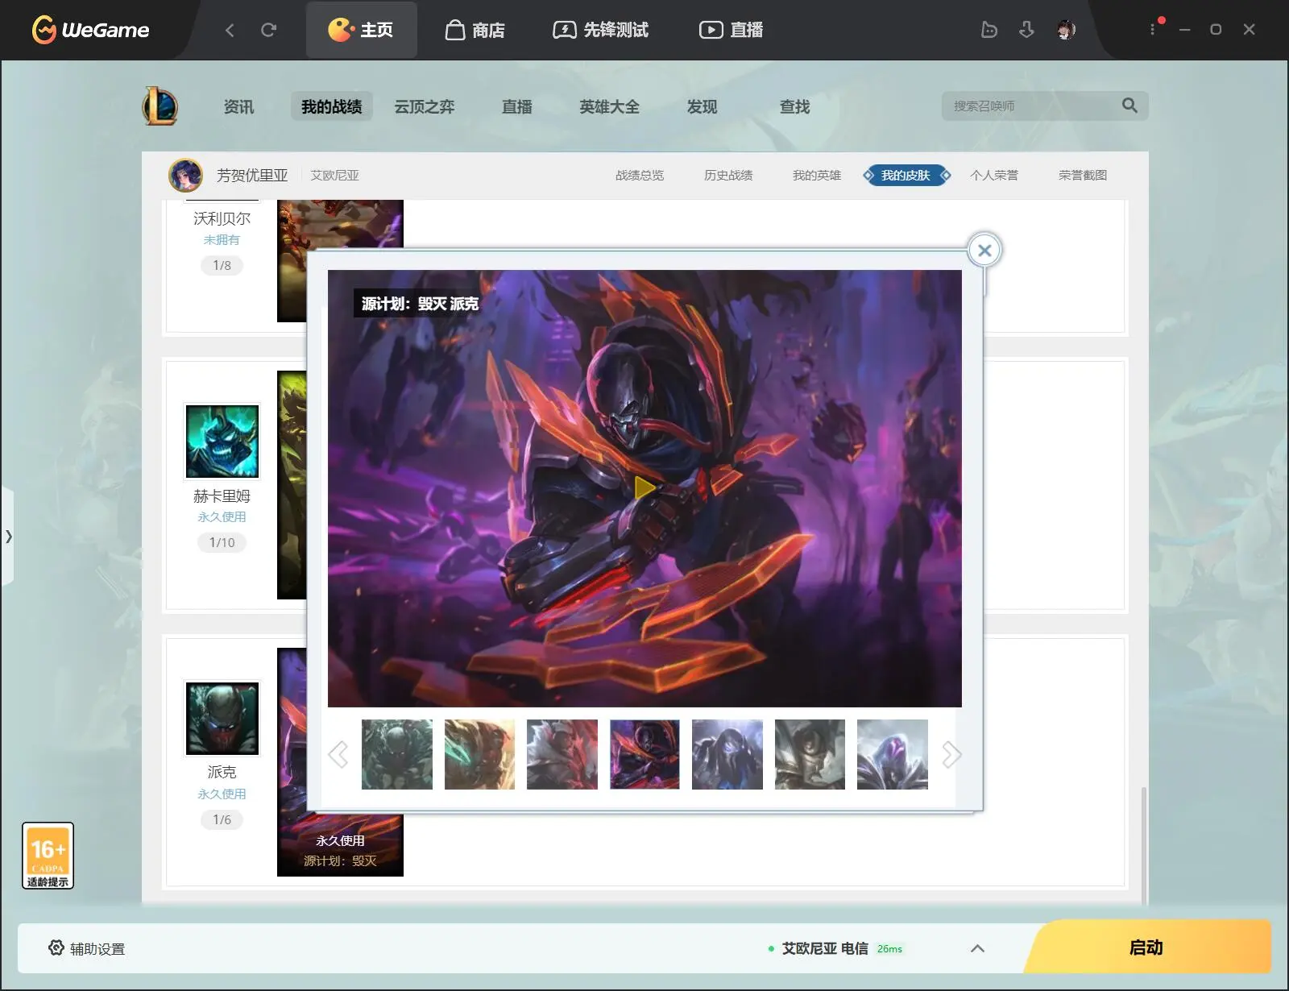This screenshot has width=1289, height=991.
Task: Switch to 战绩总览 tab
Action: tap(640, 175)
